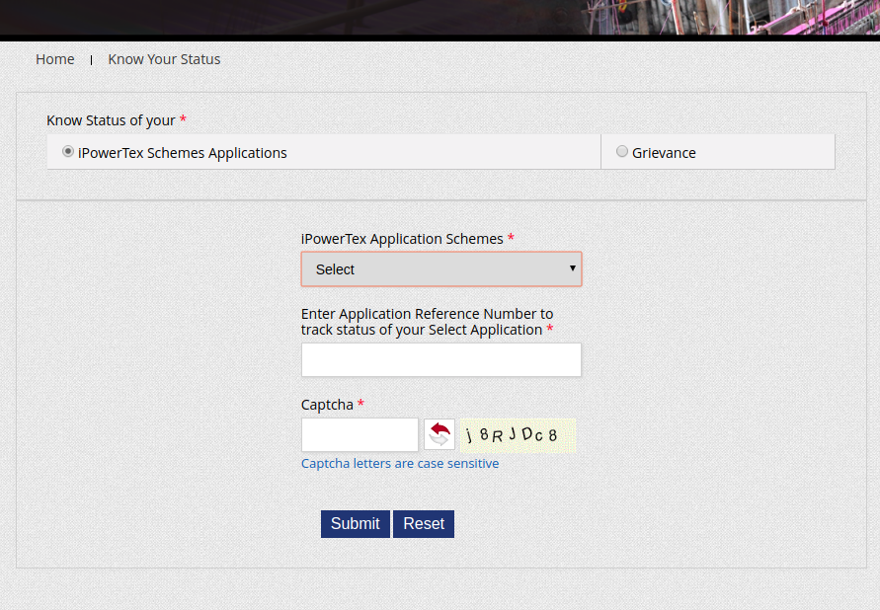Click the 'iPowerTex Schemes Applications' label text
880x610 pixels.
(183, 153)
